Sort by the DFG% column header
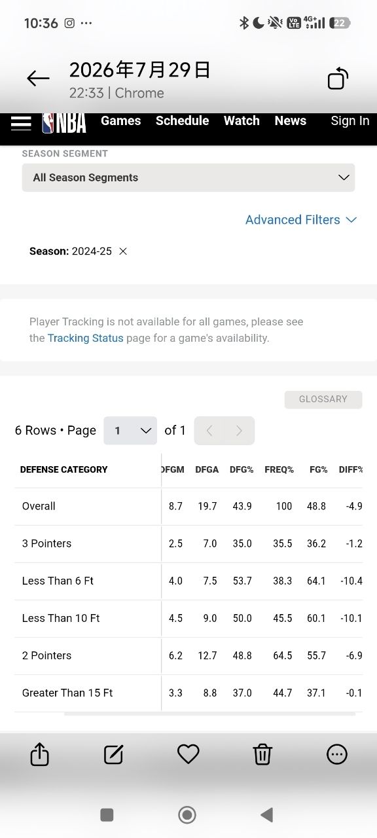The height and width of the screenshot is (838, 377). click(x=242, y=469)
